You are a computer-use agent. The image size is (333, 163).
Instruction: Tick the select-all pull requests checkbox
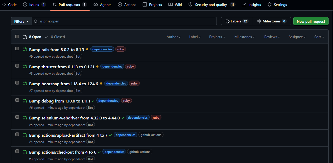[17, 37]
